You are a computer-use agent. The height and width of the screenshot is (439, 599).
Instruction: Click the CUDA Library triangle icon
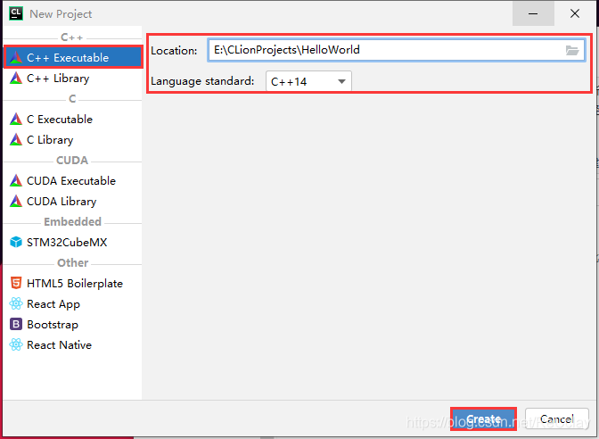[x=16, y=201]
